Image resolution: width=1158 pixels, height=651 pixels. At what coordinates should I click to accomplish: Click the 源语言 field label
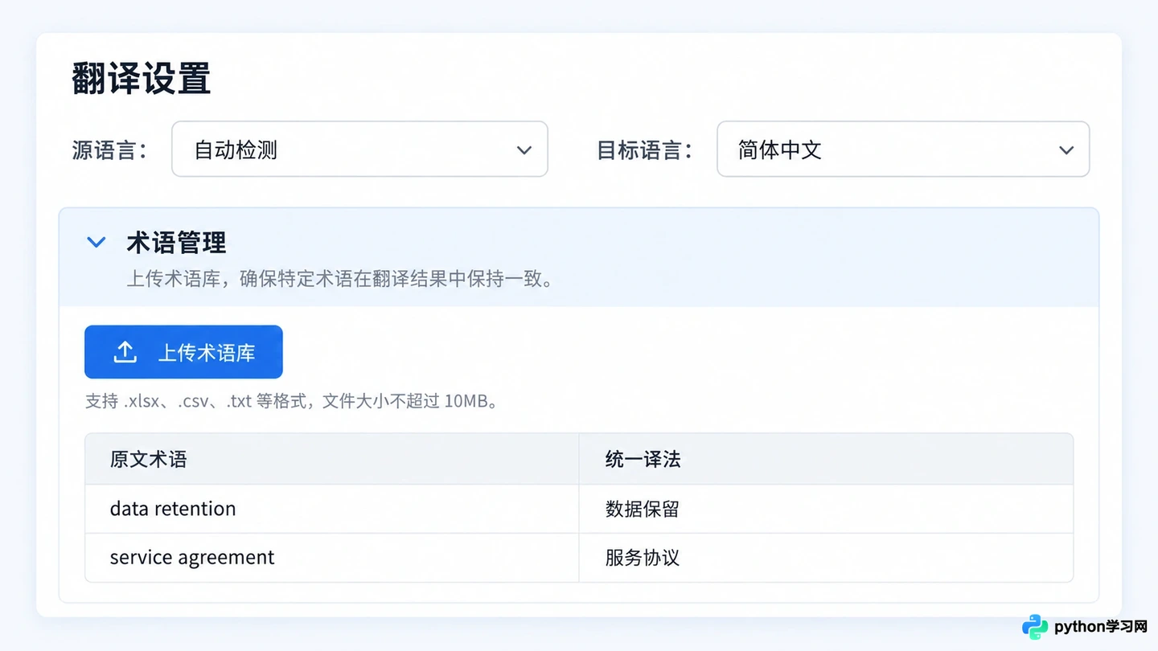click(x=109, y=150)
